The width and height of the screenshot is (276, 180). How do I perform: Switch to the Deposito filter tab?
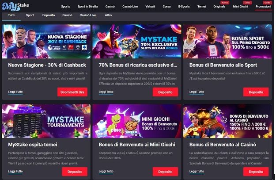tap(49, 15)
